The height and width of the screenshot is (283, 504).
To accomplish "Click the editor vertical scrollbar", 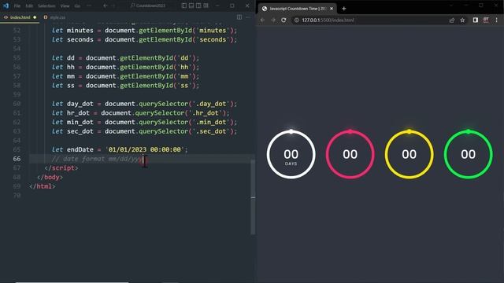I will [x=253, y=197].
